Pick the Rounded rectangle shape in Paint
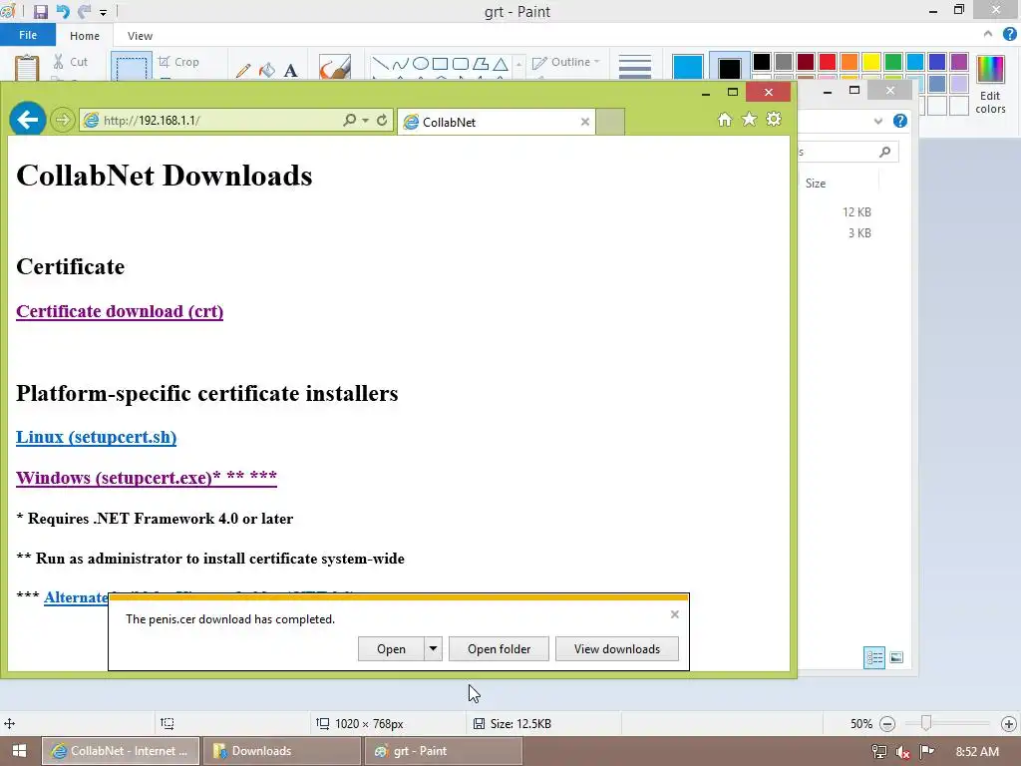1021x766 pixels. click(461, 63)
